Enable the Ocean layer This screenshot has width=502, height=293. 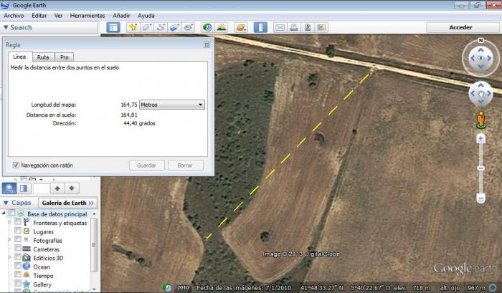[x=18, y=266]
